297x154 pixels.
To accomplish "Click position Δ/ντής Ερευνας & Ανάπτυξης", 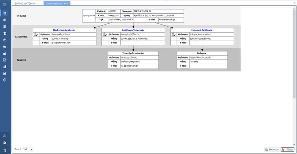I will [134, 39].
